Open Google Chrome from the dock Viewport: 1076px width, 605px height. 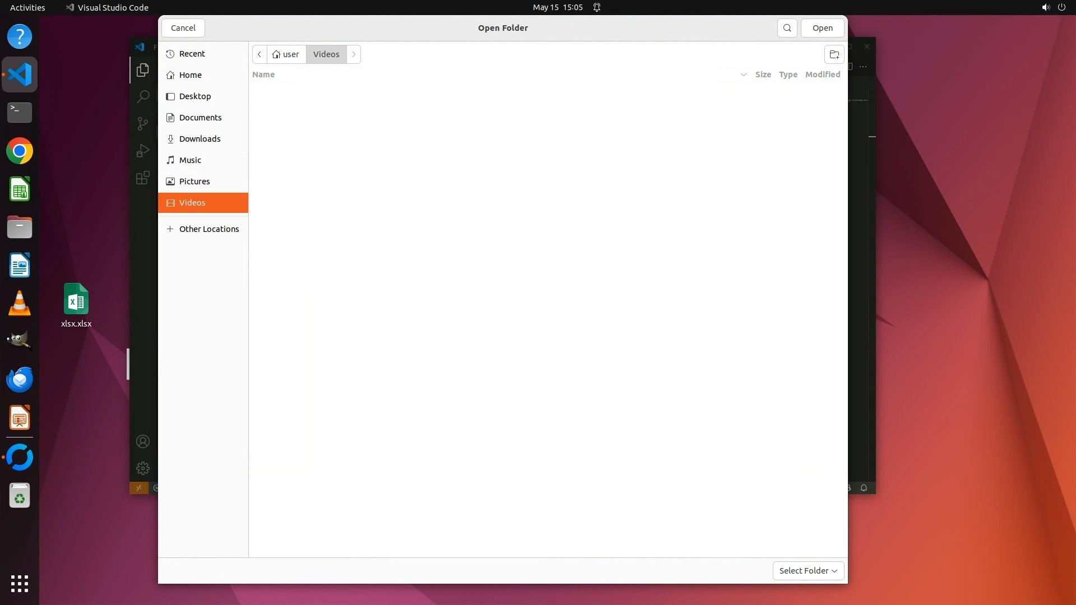[20, 151]
